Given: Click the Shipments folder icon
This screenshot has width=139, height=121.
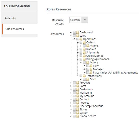Looking at the screenshot, I should (84, 52).
